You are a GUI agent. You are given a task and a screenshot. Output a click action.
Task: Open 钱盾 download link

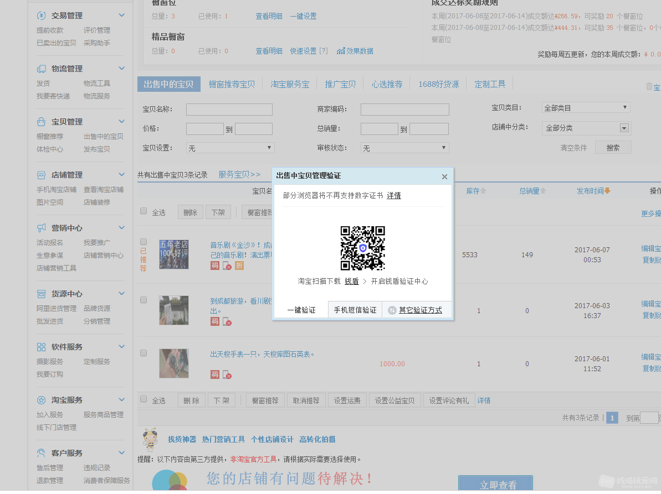point(352,282)
